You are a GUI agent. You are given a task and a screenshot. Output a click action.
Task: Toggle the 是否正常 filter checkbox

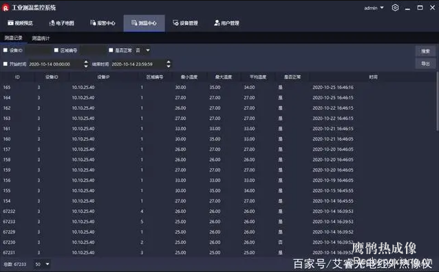[111, 50]
